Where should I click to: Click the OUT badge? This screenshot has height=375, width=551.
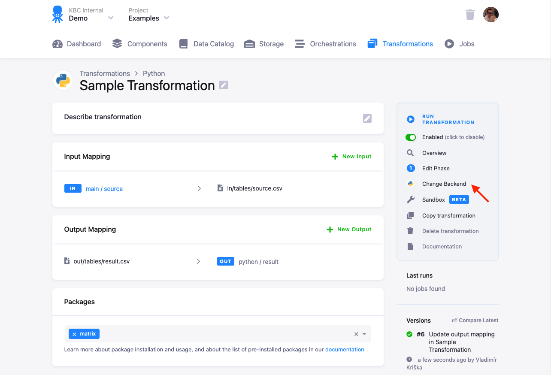[226, 261]
